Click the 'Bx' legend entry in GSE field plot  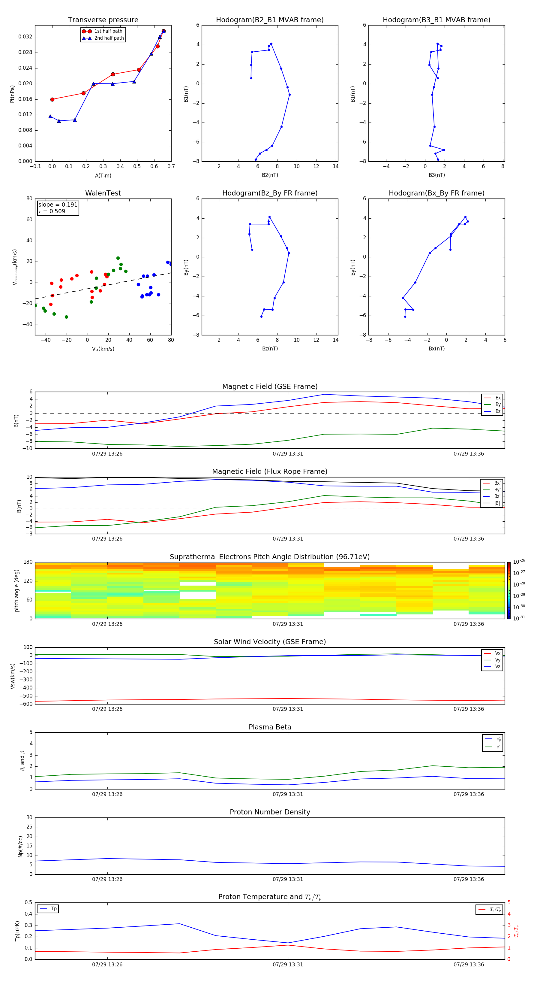(x=492, y=398)
